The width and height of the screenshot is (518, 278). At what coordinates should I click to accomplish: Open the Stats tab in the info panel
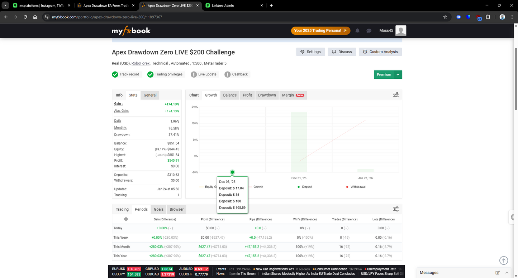[x=133, y=95]
